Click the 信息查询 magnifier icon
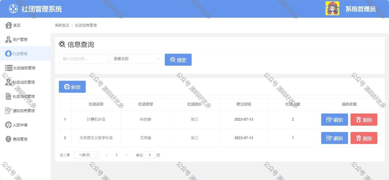 (x=62, y=44)
